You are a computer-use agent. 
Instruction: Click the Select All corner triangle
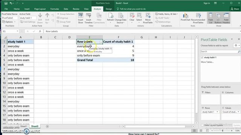pos(5,37)
